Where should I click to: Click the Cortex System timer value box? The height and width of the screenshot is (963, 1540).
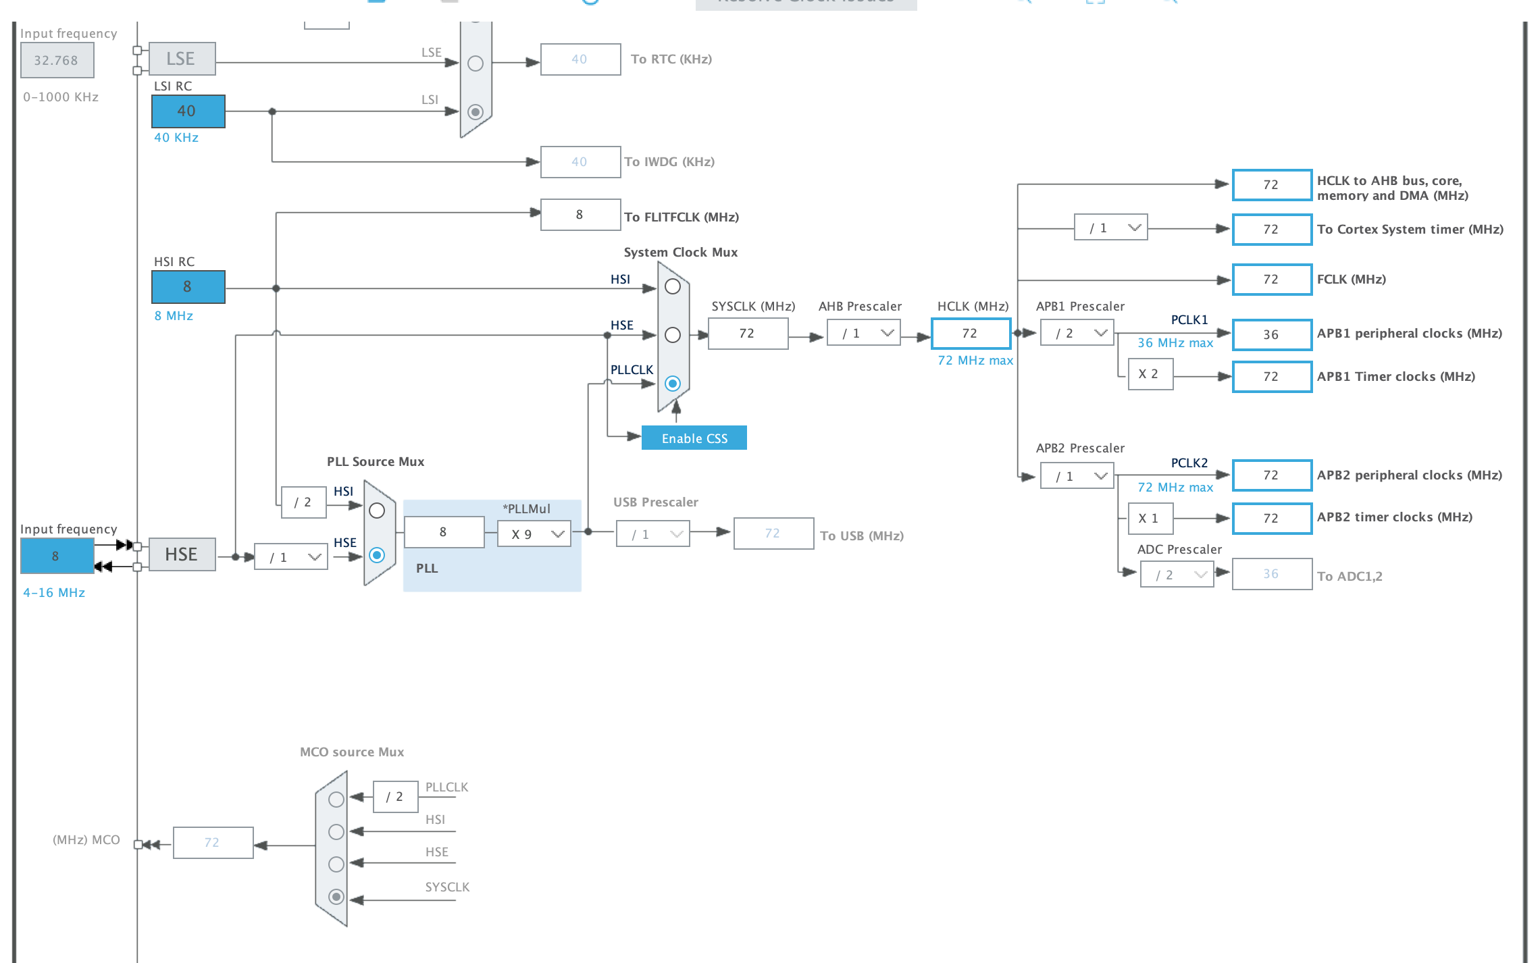pos(1273,230)
